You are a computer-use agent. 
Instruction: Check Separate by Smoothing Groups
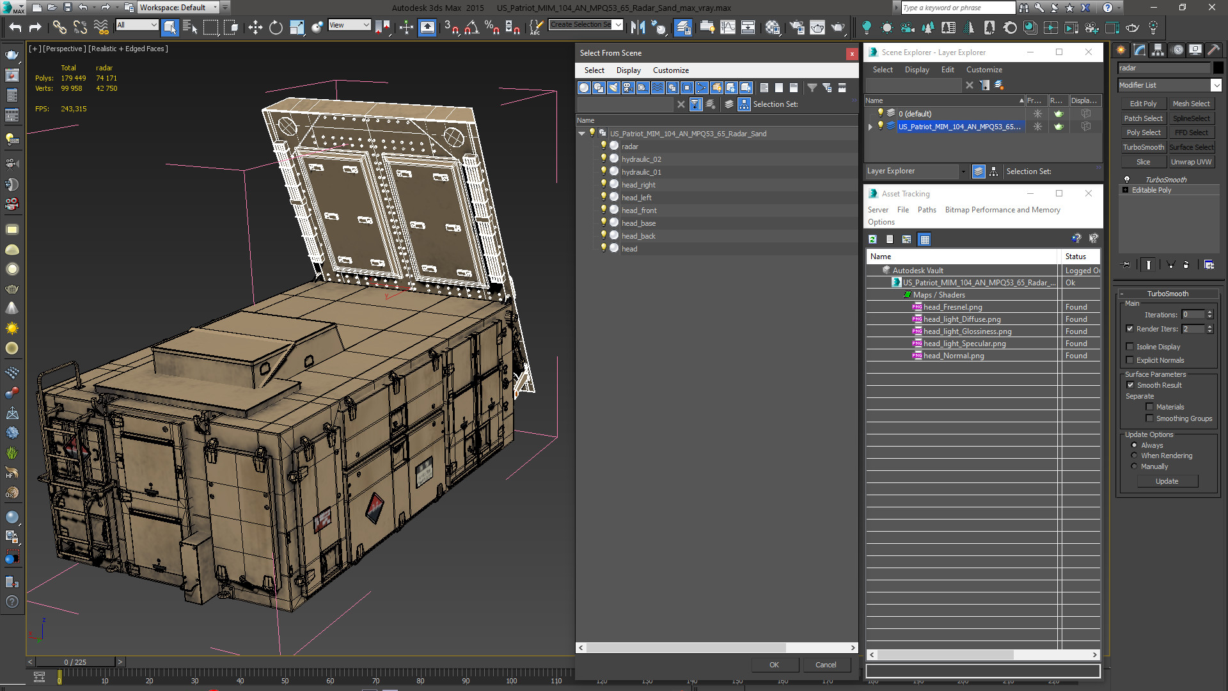(x=1149, y=418)
